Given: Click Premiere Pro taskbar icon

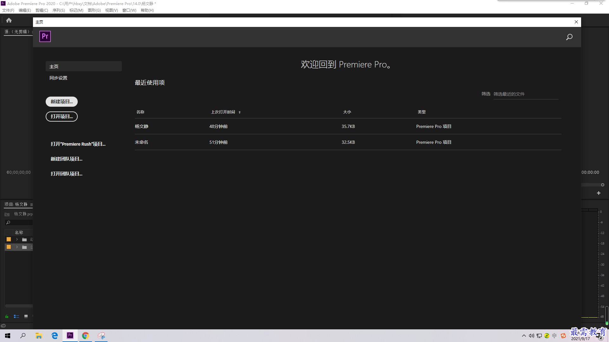Looking at the screenshot, I should point(70,336).
